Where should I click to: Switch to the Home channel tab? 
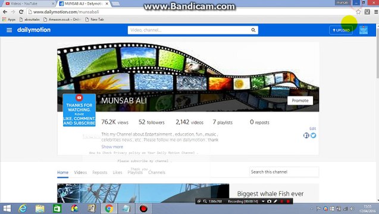click(63, 172)
